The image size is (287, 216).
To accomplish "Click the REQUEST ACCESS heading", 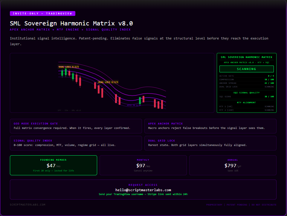I will tap(143, 185).
